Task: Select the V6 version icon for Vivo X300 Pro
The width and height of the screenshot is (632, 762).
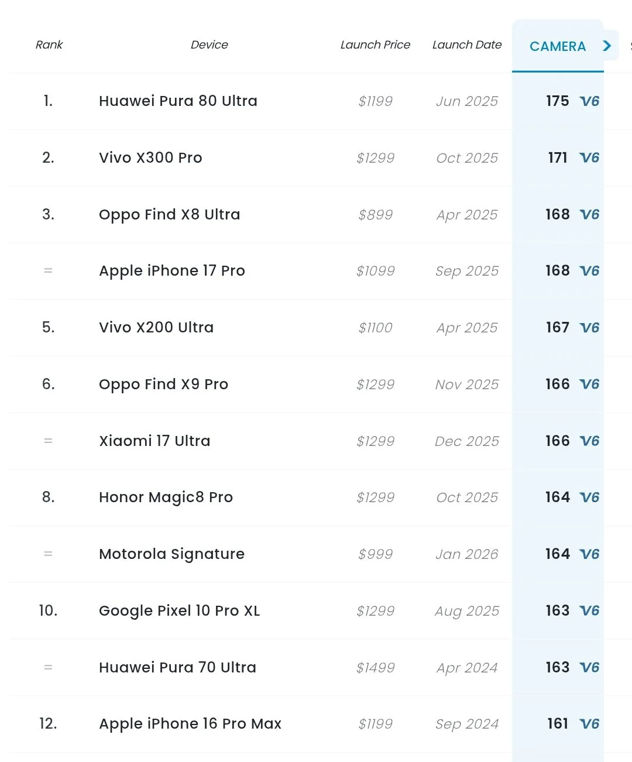Action: (x=590, y=157)
